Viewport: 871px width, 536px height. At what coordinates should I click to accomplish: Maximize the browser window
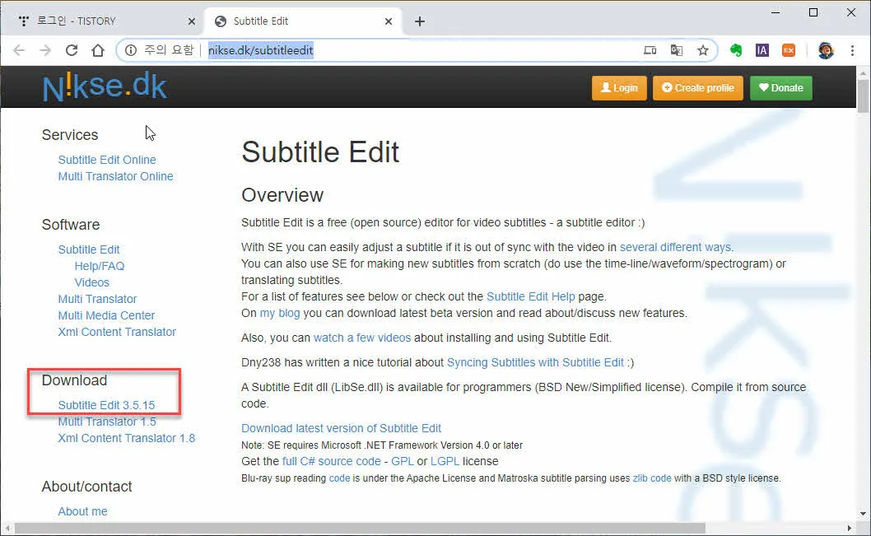point(813,12)
